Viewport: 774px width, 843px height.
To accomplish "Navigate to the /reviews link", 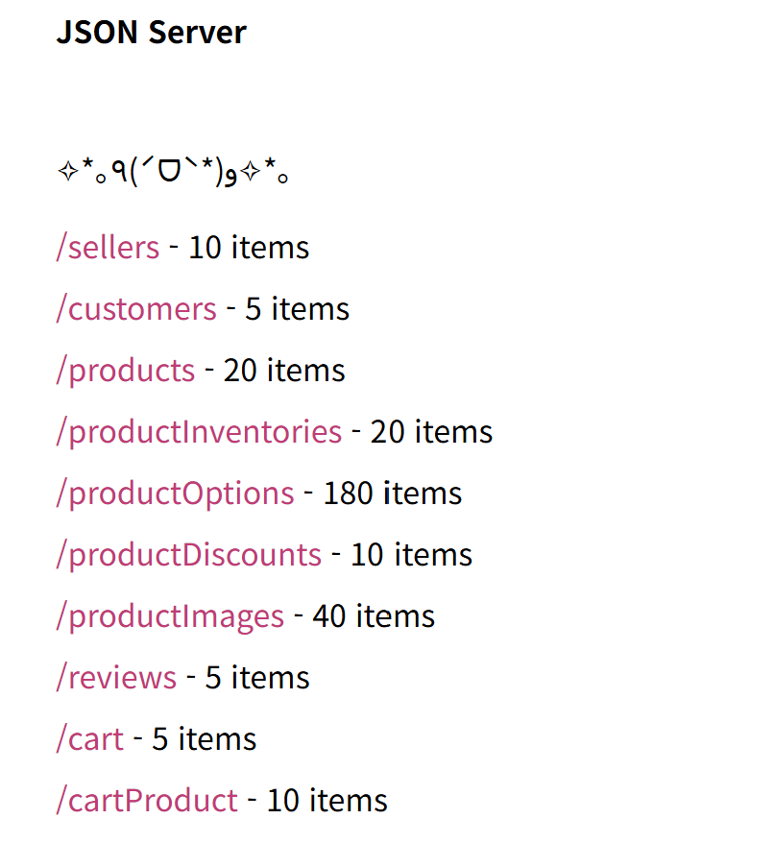I will [116, 678].
